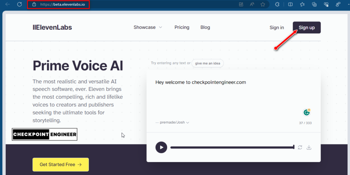This screenshot has height=175, width=350.
Task: Play the generated speech audio
Action: 161,147
